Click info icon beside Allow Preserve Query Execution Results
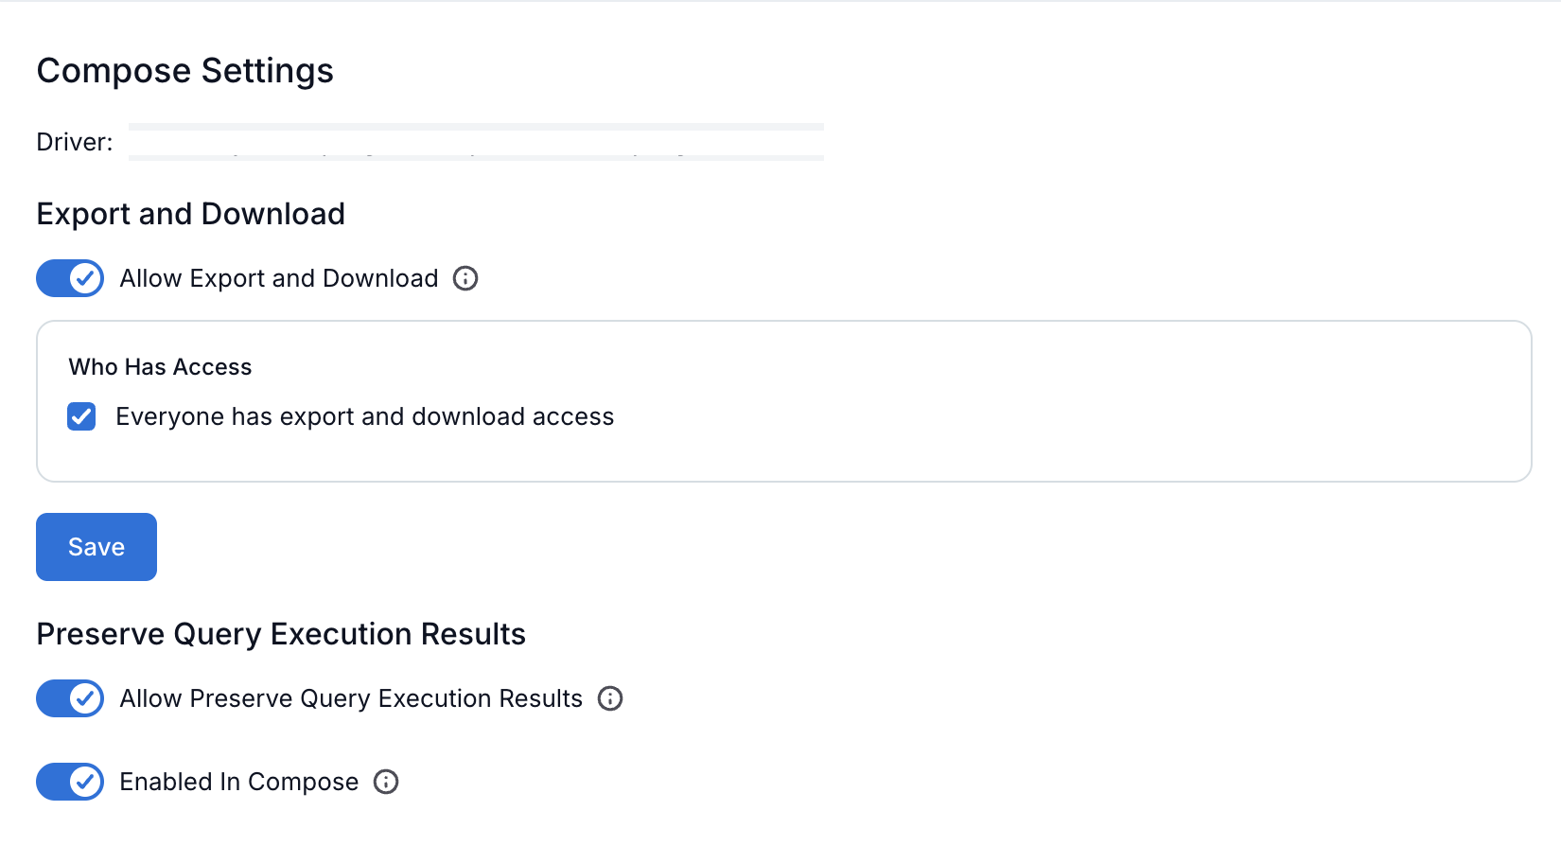This screenshot has height=846, width=1561. (610, 698)
